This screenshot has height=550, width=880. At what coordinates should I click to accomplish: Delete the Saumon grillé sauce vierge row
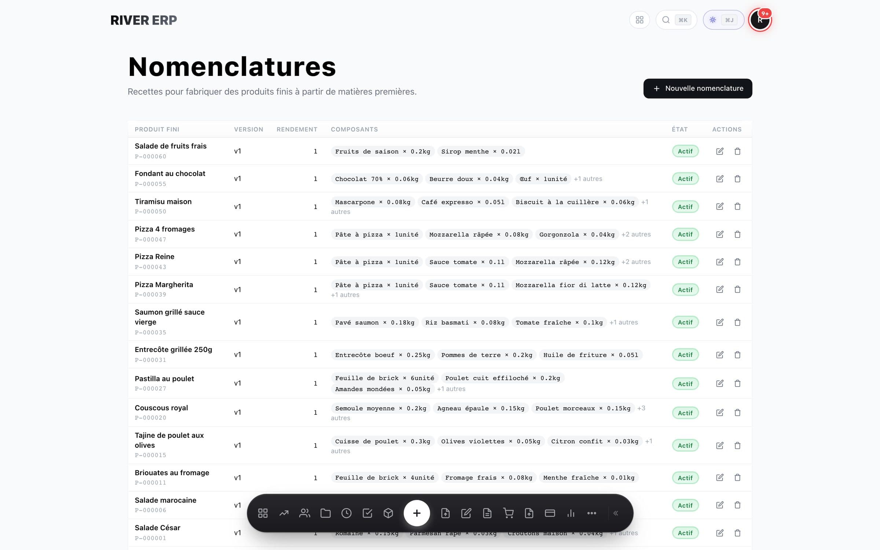coord(737,322)
